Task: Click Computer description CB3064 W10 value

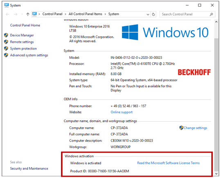Action: coord(132,140)
